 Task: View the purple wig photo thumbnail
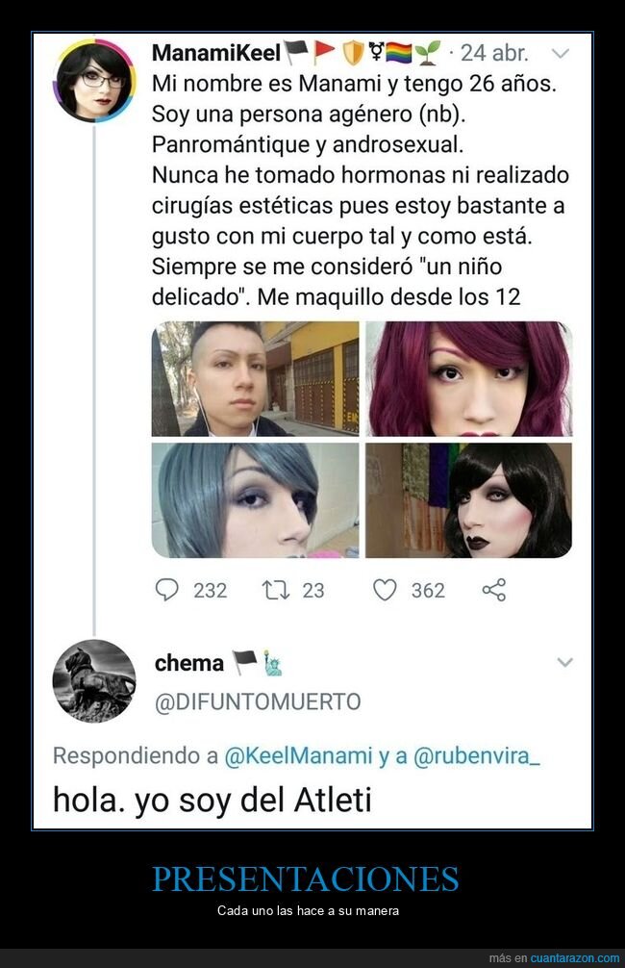[x=468, y=378]
